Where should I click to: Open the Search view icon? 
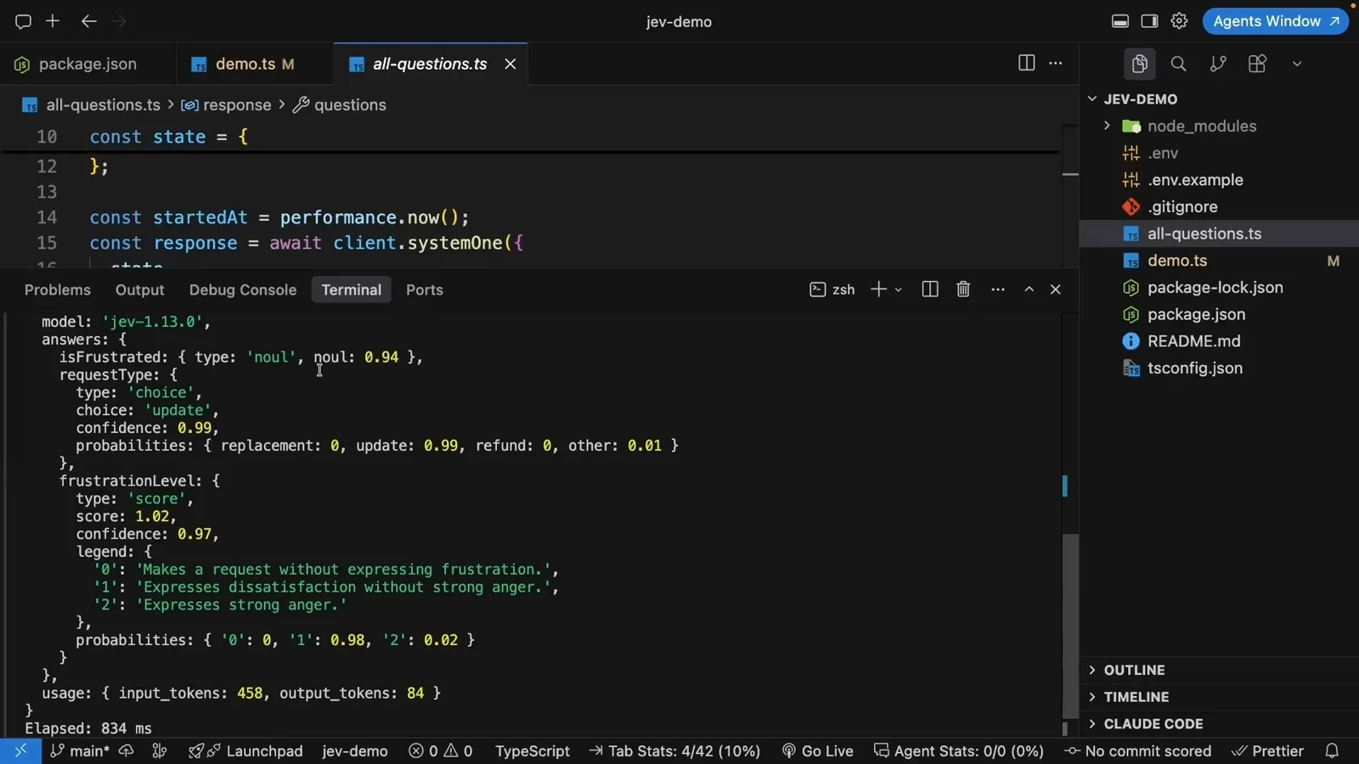coord(1178,64)
